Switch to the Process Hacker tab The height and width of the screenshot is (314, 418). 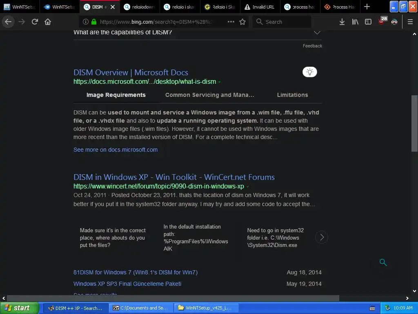click(340, 7)
